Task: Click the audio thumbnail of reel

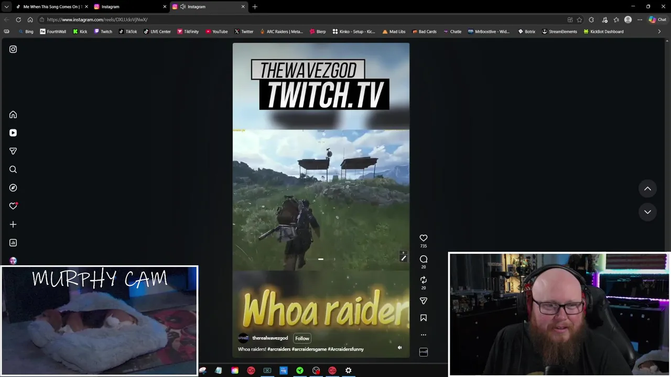Action: coord(424,352)
